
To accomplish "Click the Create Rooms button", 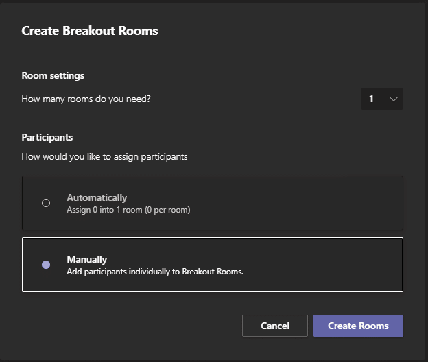I will 358,326.
